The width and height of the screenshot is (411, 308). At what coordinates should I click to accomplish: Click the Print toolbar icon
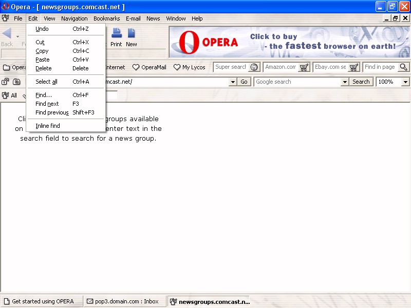tap(117, 33)
